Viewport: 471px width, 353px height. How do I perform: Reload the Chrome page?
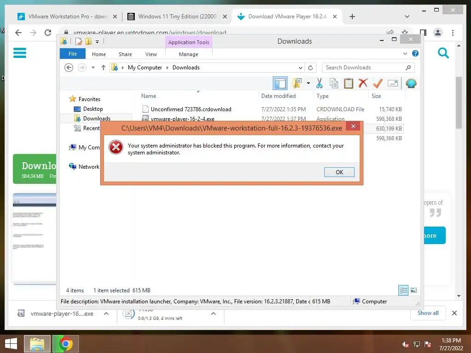[48, 33]
